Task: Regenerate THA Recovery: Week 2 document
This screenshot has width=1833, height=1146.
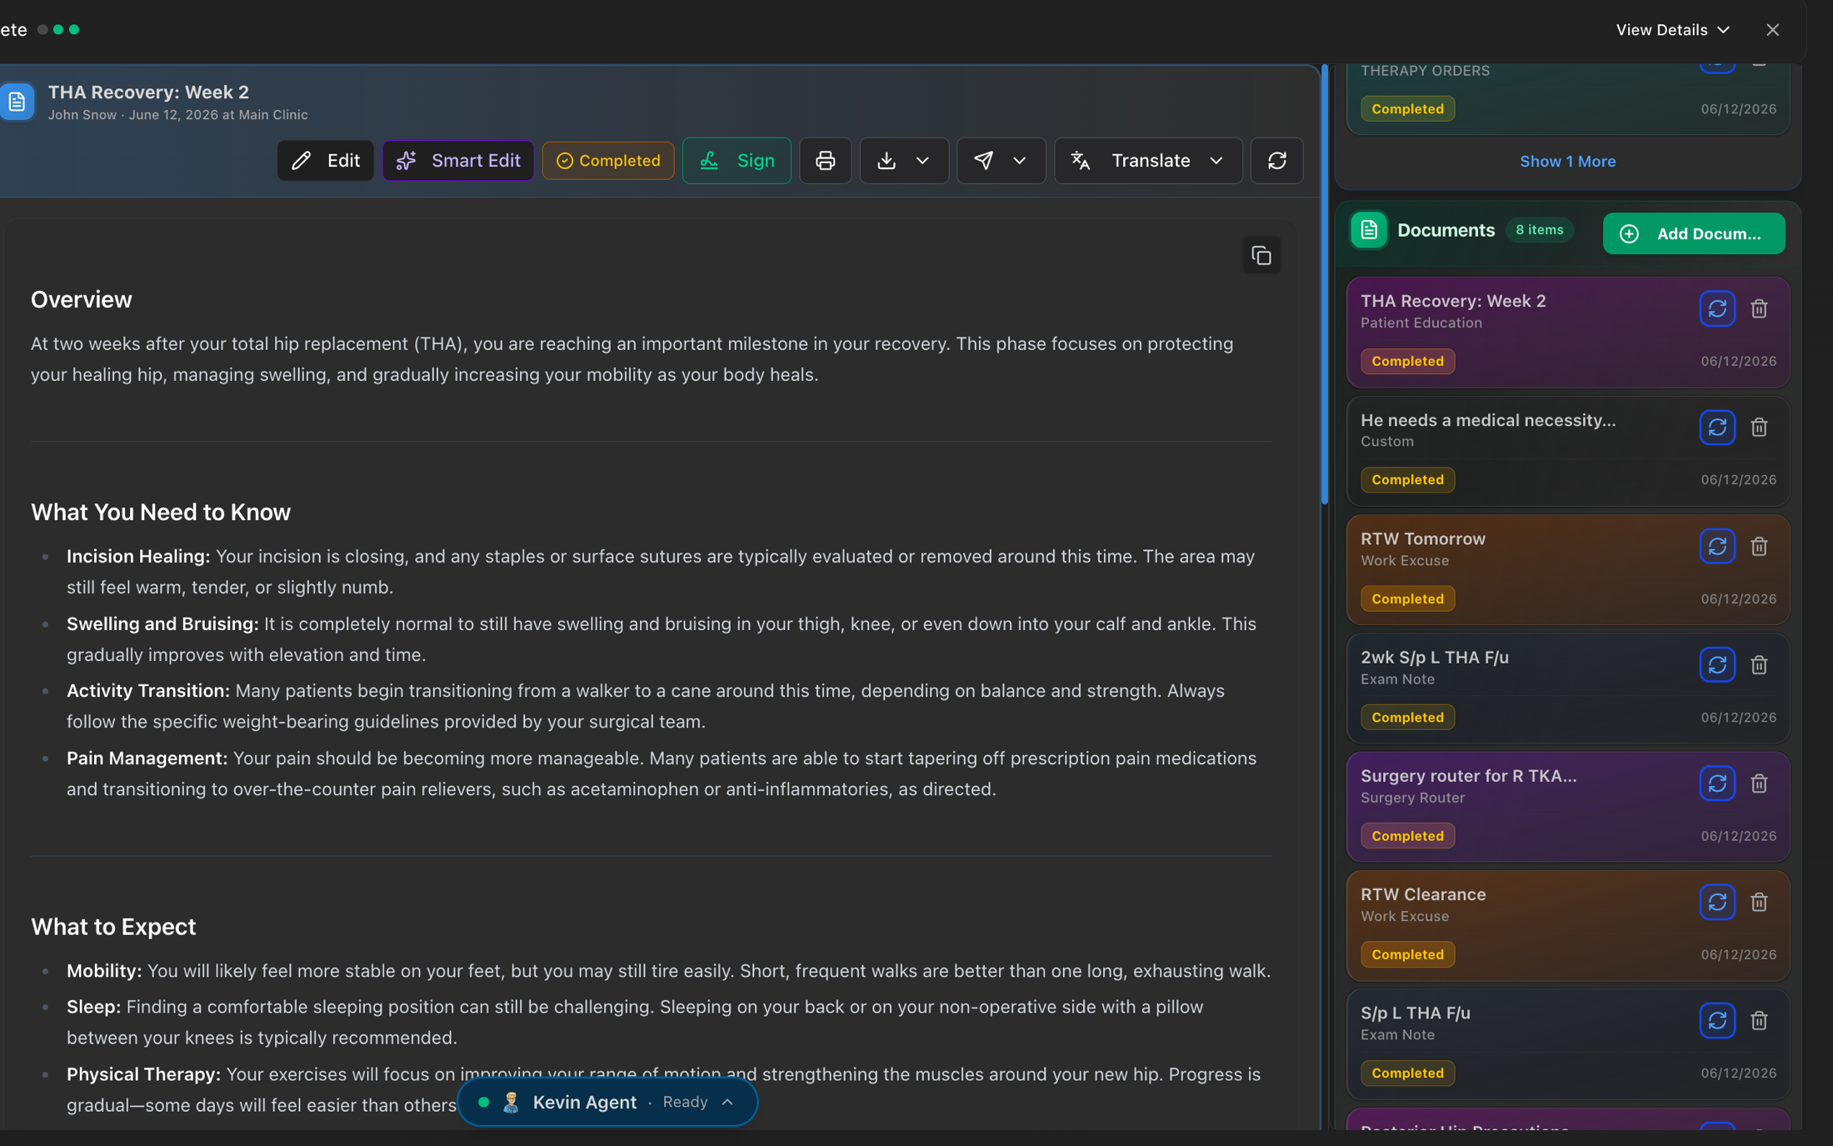Action: point(1716,309)
